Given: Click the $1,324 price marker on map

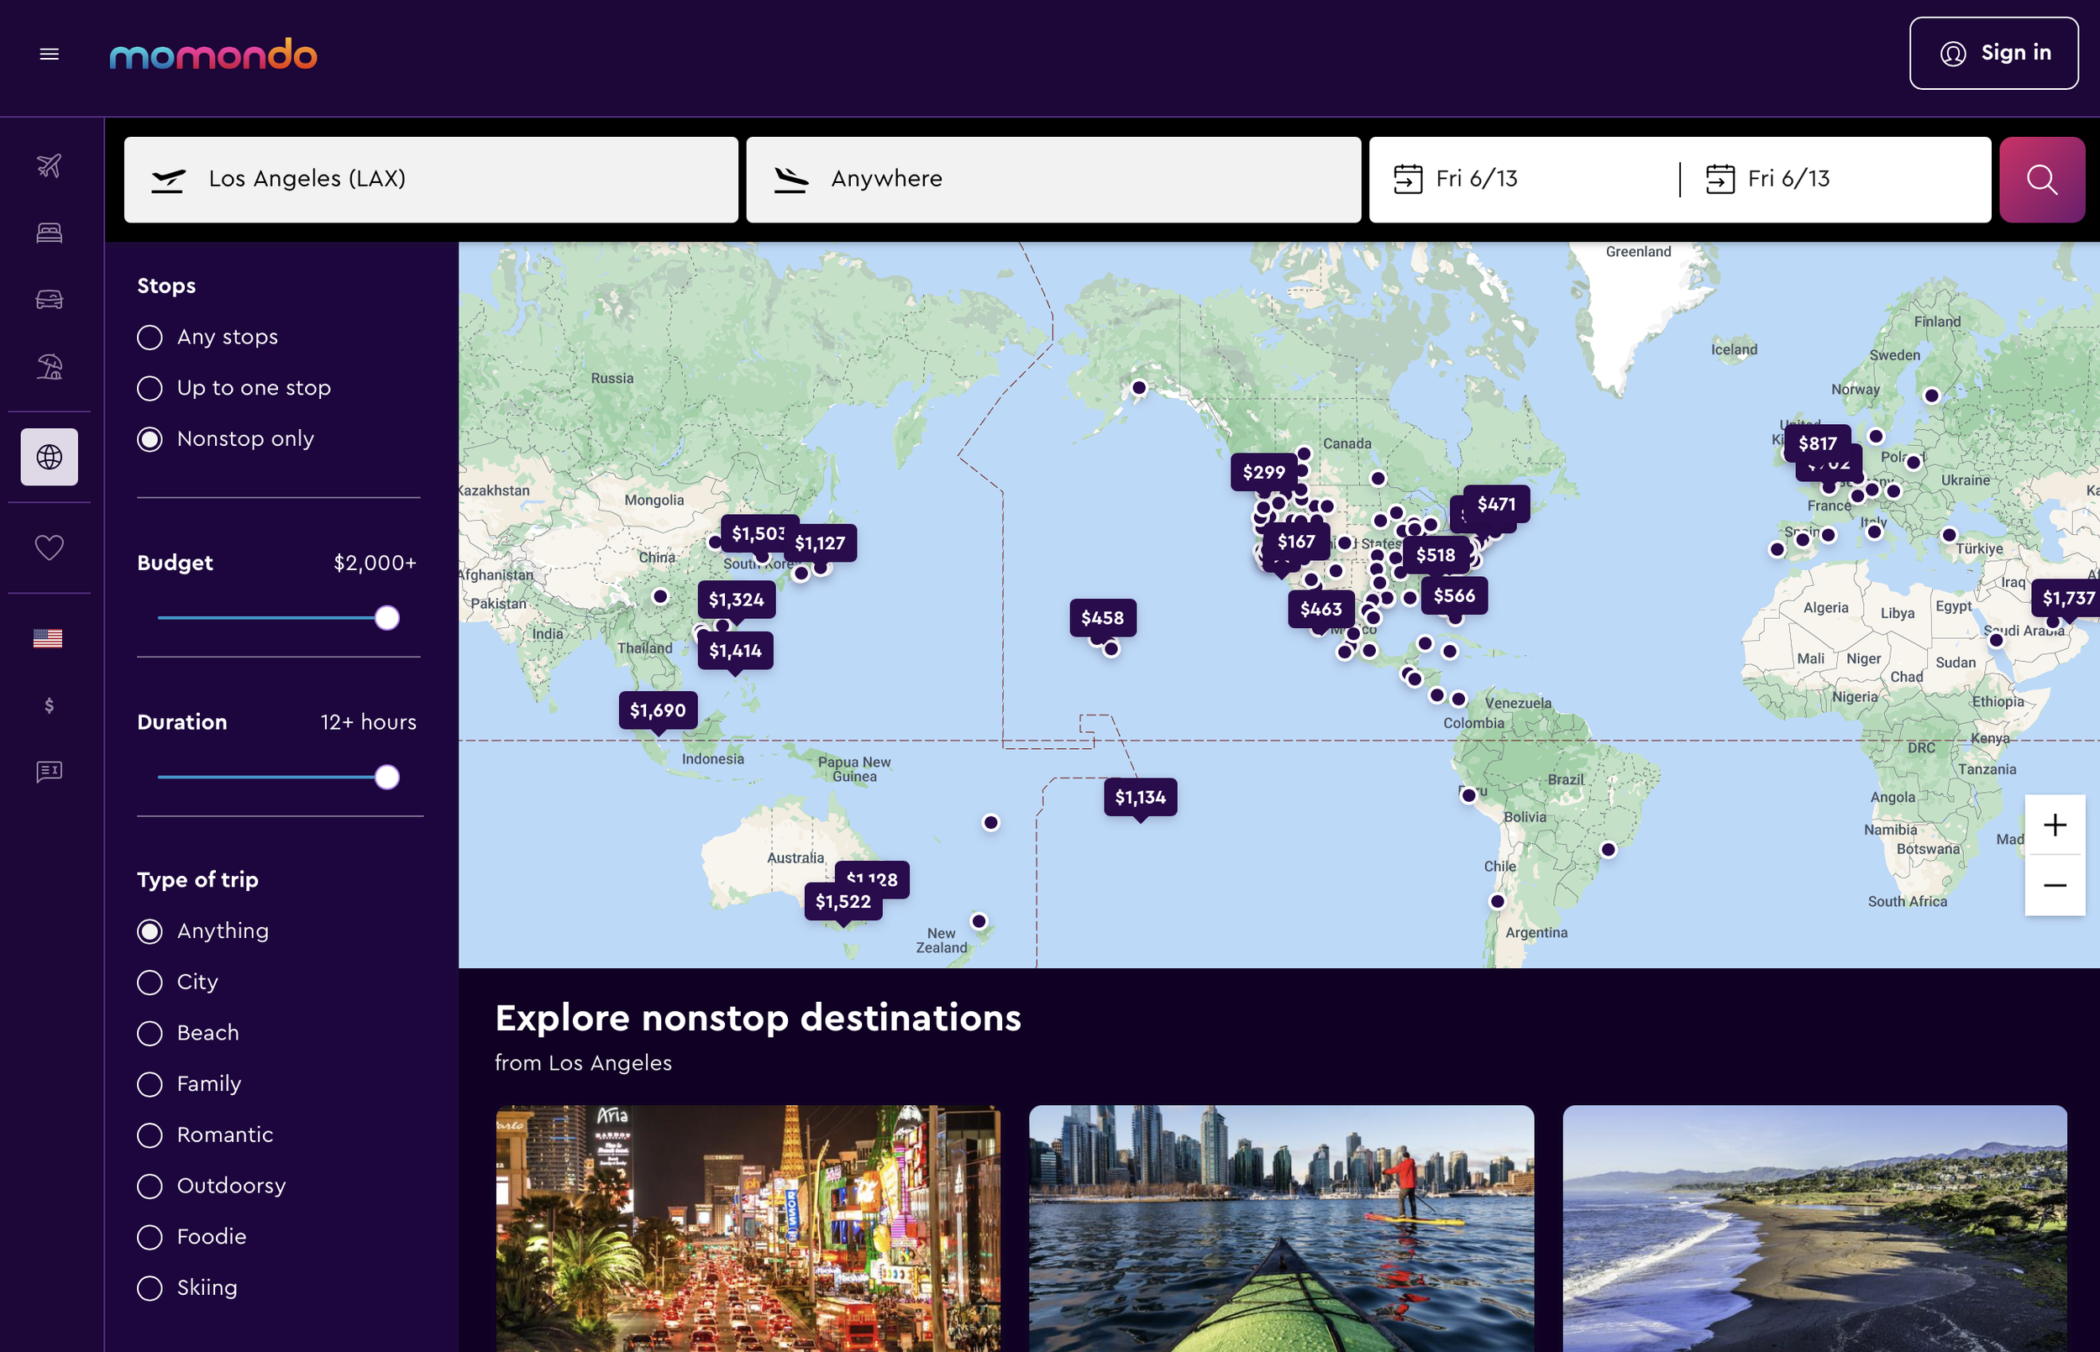Looking at the screenshot, I should (736, 600).
